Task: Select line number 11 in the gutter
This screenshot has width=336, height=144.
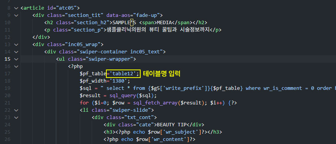Action: (x=7, y=30)
